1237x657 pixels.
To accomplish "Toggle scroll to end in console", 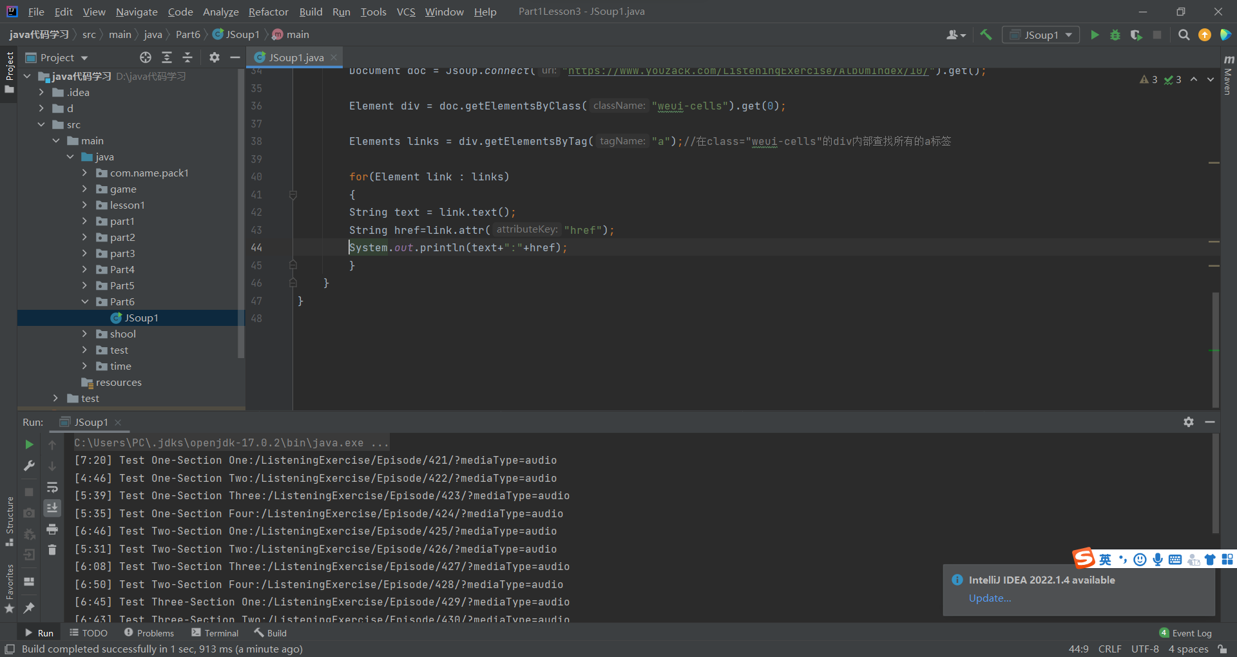I will 52,508.
